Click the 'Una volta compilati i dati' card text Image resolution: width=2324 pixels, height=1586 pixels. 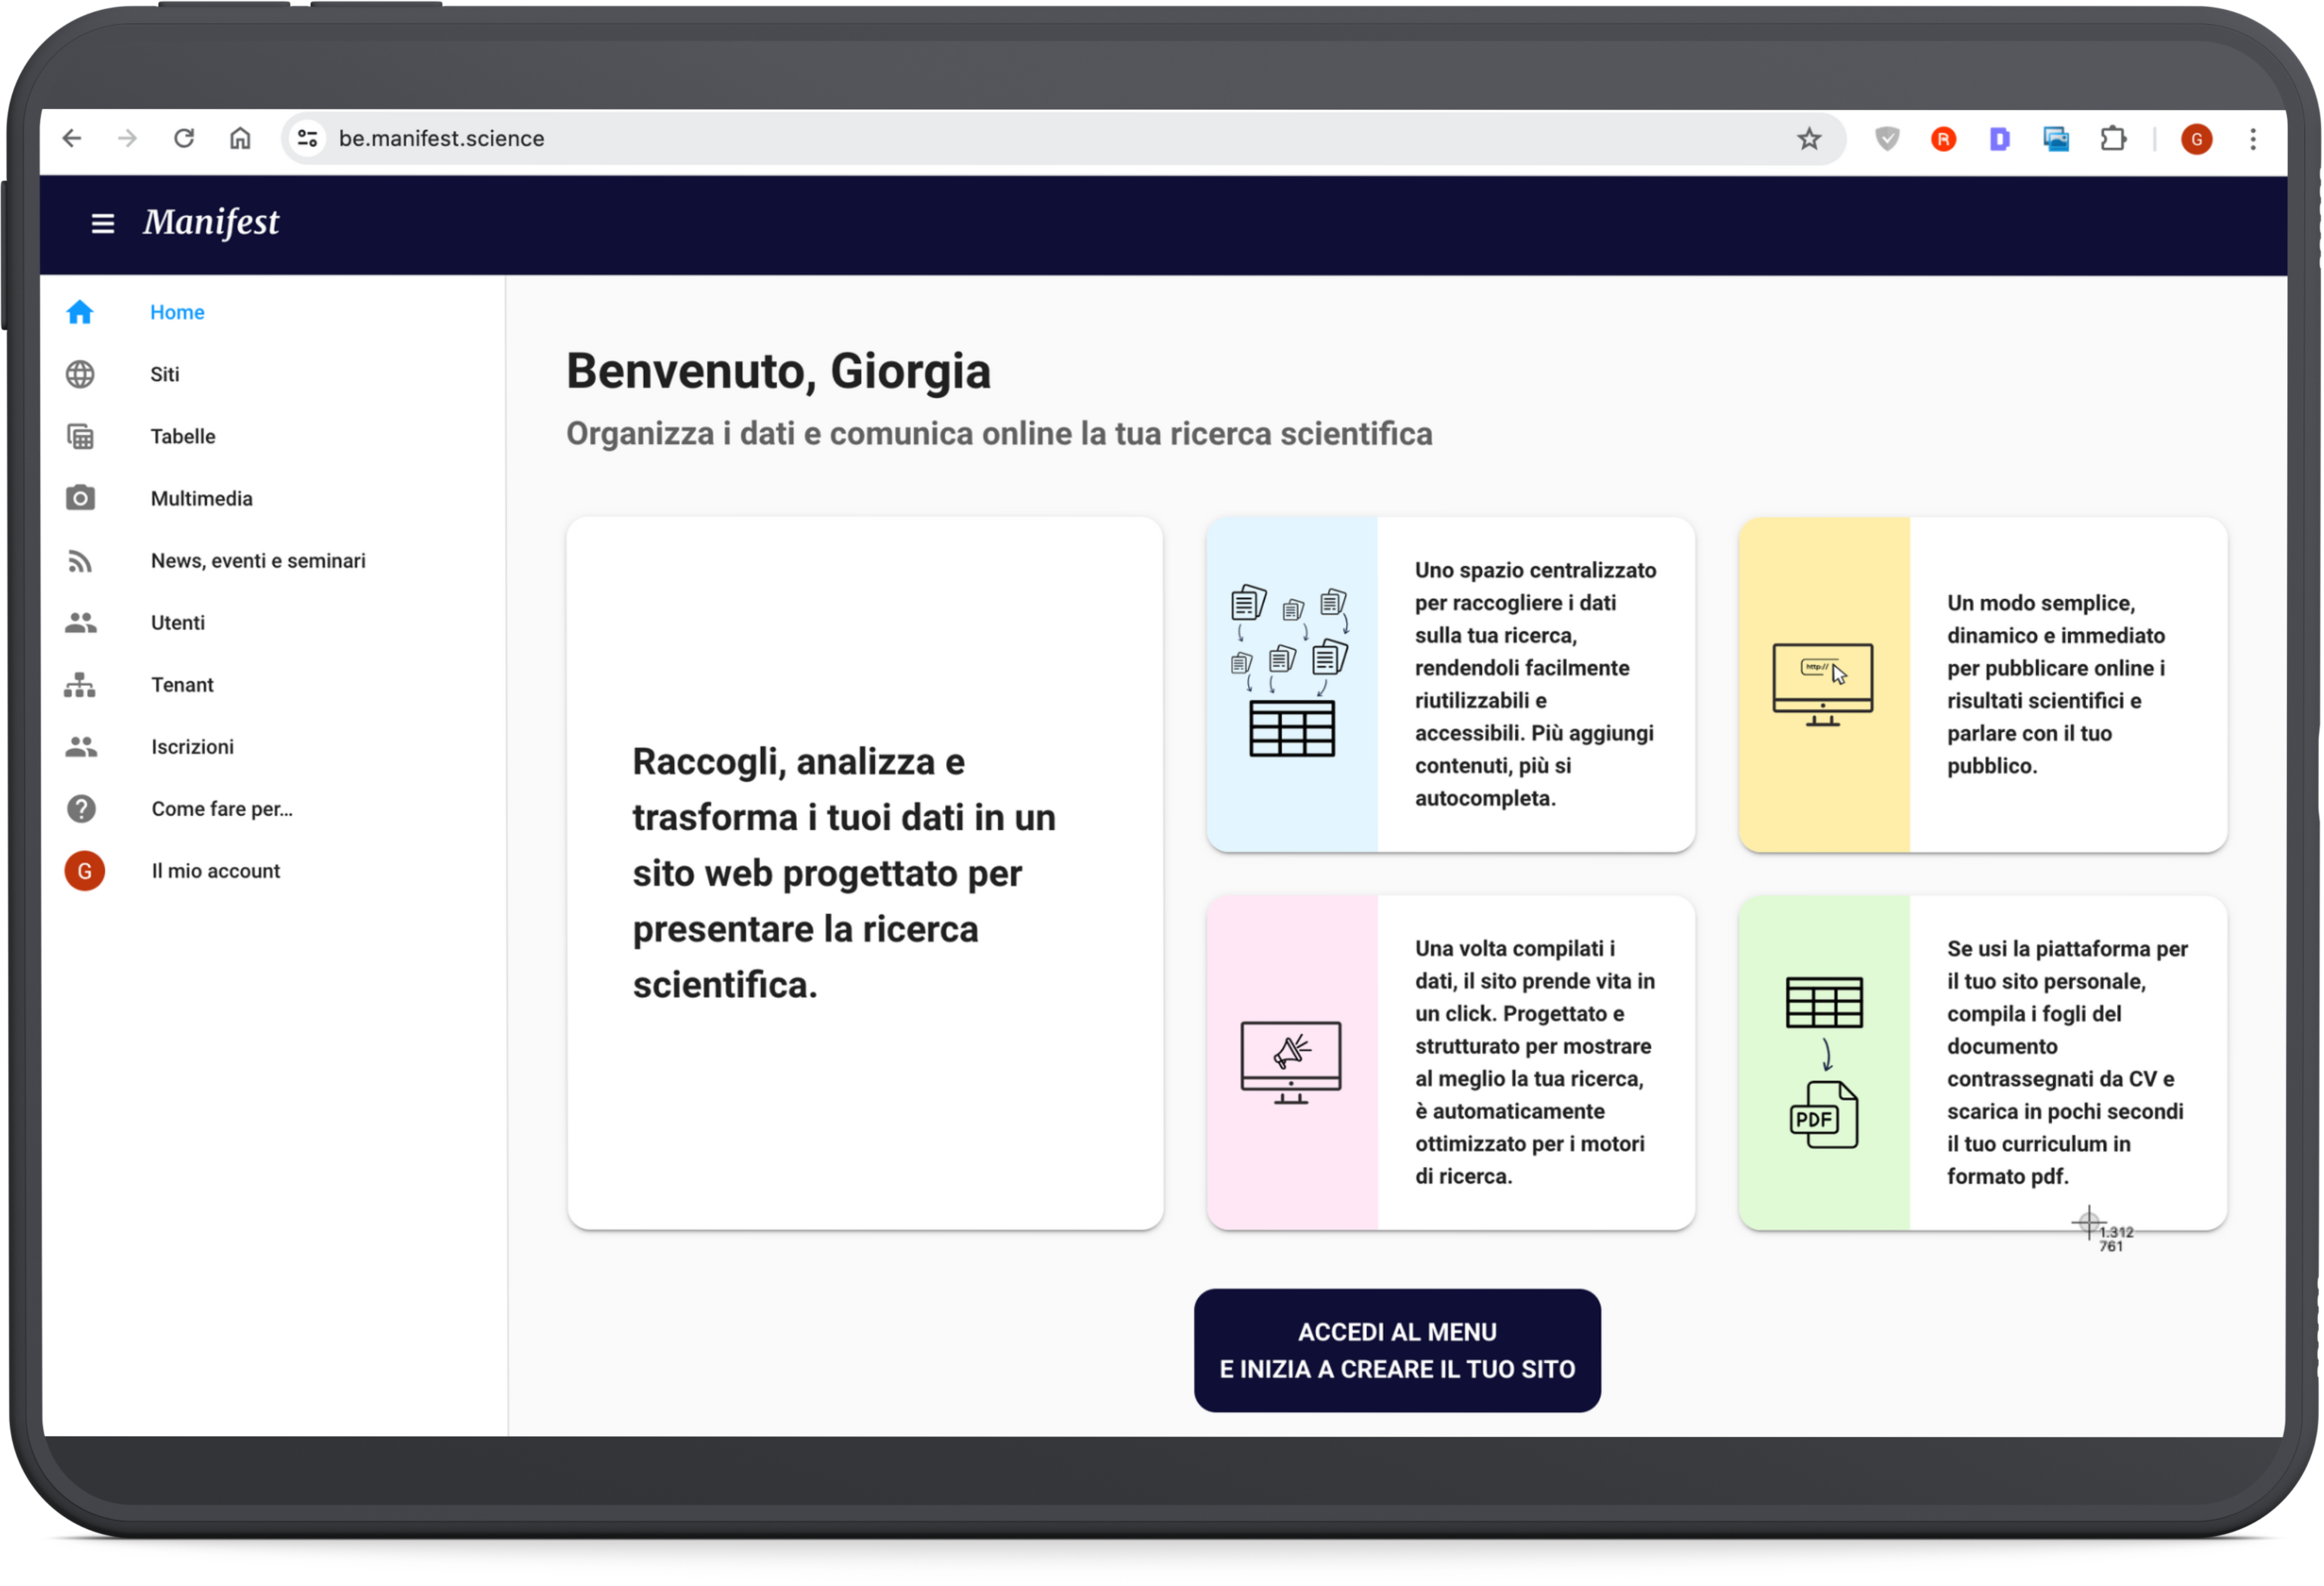[x=1536, y=1062]
